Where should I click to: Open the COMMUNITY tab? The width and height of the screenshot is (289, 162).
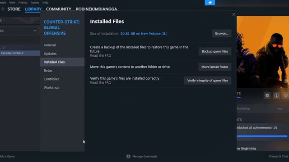click(59, 9)
